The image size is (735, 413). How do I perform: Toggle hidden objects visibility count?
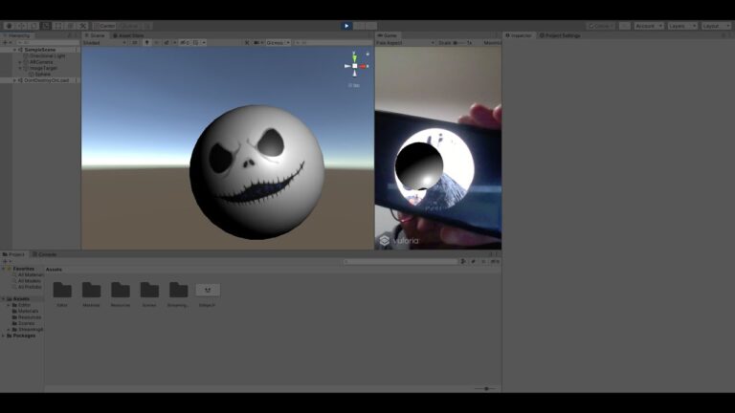click(185, 43)
